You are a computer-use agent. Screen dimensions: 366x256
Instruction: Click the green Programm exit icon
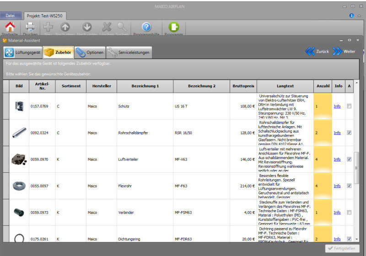[x=174, y=27]
